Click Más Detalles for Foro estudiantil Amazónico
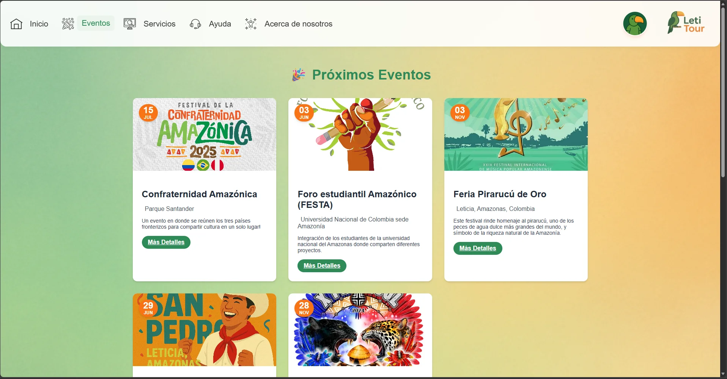The image size is (727, 379). [322, 266]
